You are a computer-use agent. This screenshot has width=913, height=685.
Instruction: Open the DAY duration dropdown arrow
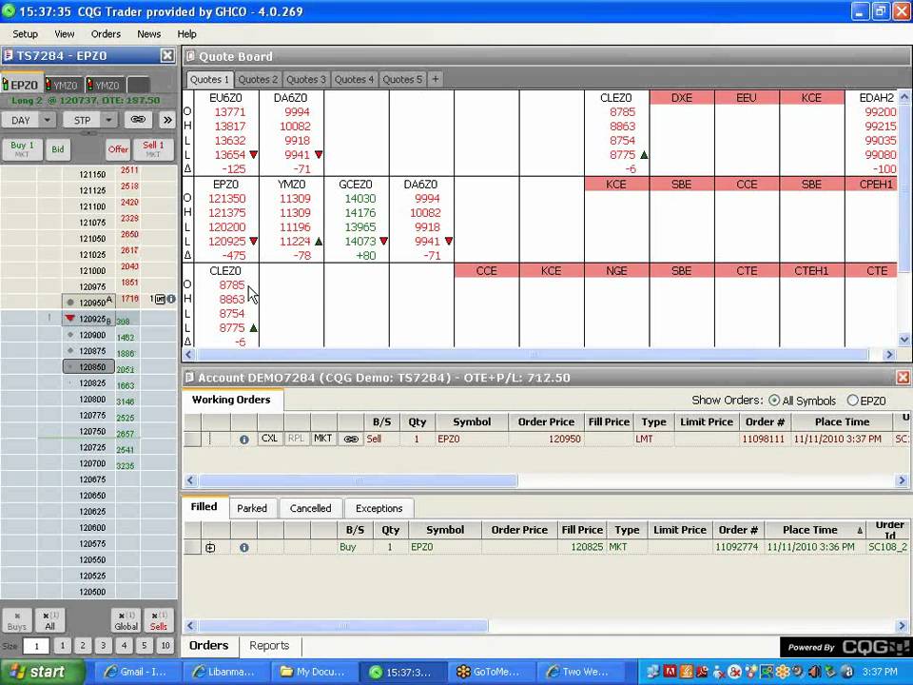(48, 120)
